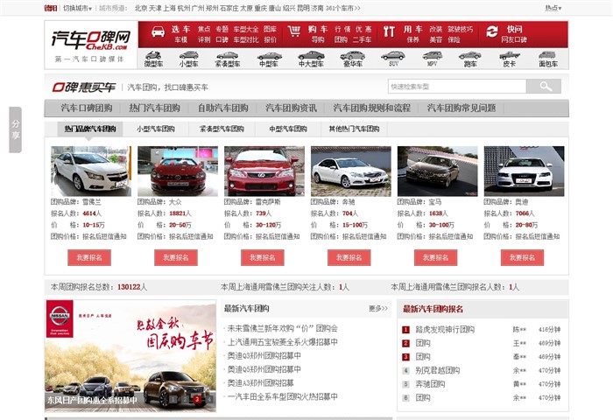613x420 pixels.
Task: Open link 奥迪Q5郑州团购招募中
Action: point(264,369)
